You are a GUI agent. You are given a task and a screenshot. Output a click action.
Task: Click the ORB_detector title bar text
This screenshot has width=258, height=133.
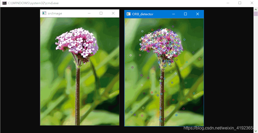tap(143, 14)
